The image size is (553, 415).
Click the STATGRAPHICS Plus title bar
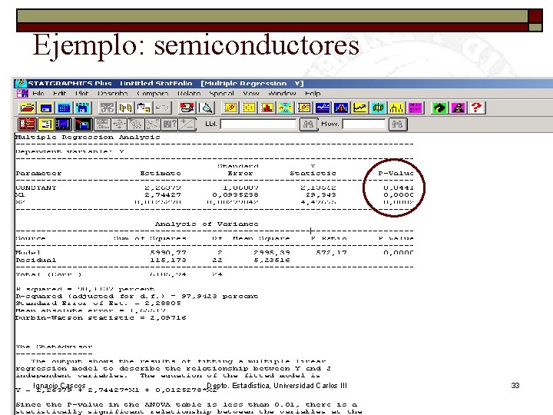(x=283, y=83)
